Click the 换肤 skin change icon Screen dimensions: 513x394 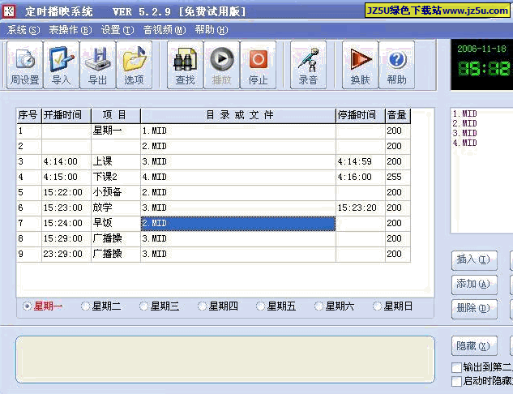point(360,65)
